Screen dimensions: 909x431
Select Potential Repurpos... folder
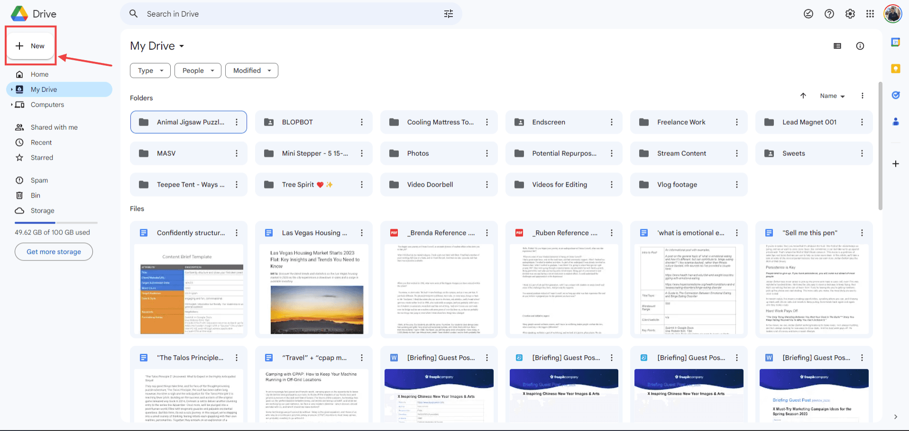pyautogui.click(x=564, y=153)
